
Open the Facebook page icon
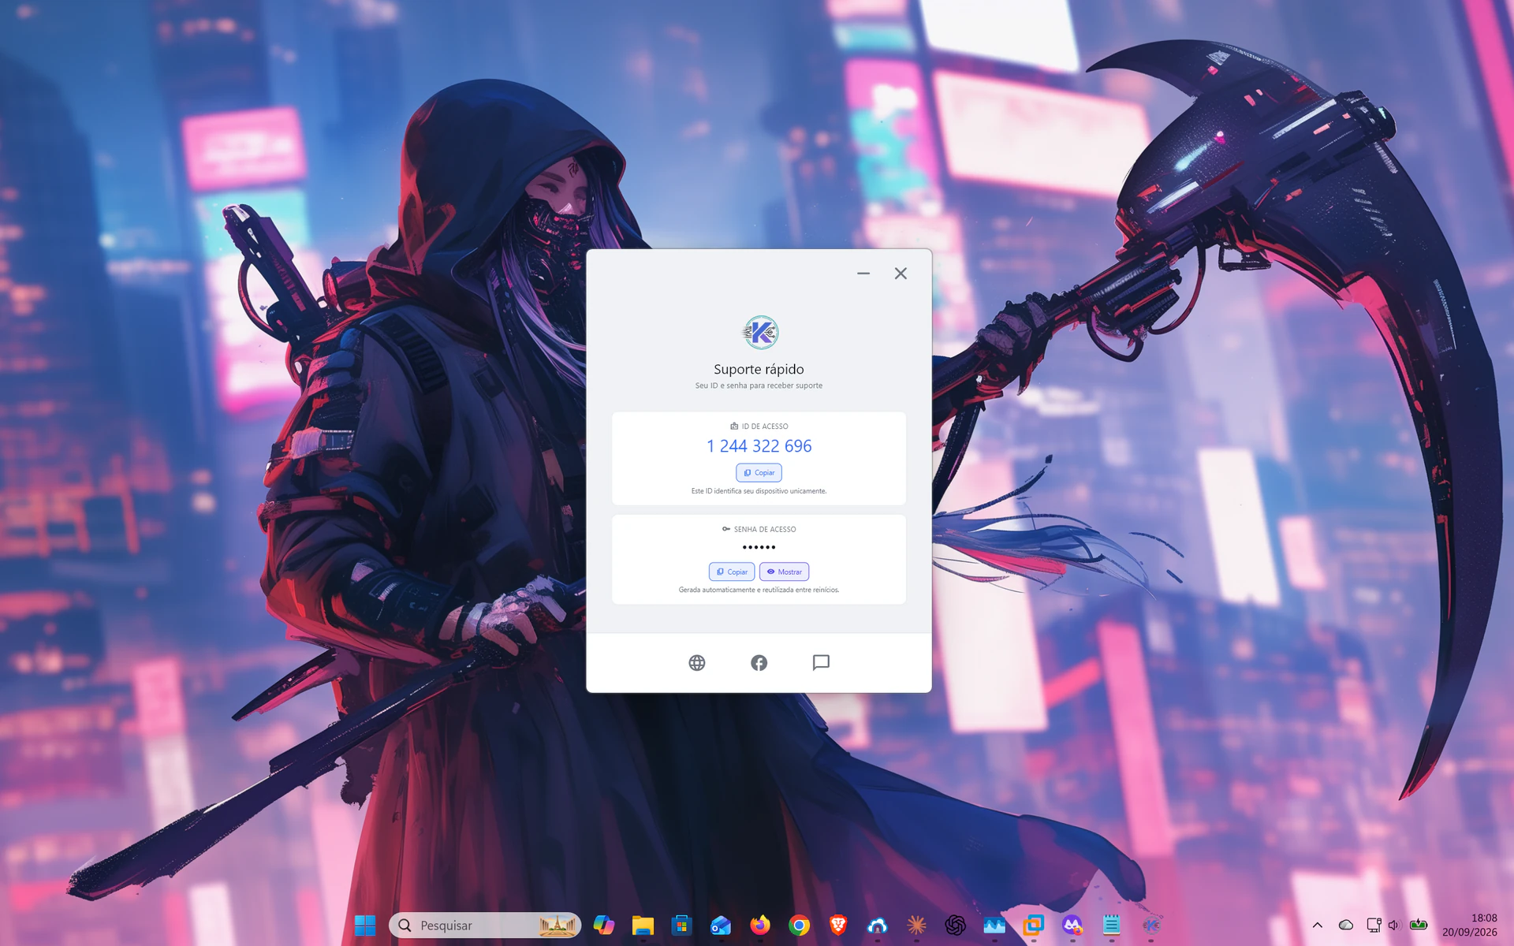click(x=759, y=663)
